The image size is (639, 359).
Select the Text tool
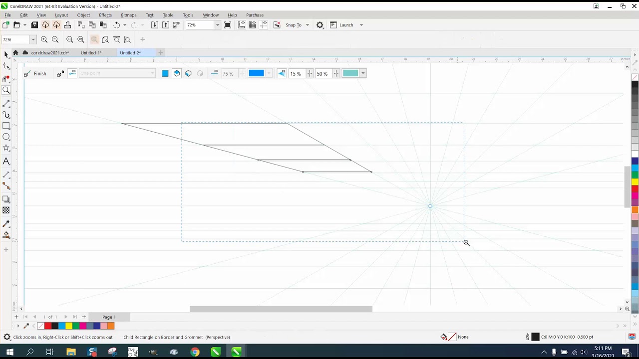(x=6, y=161)
